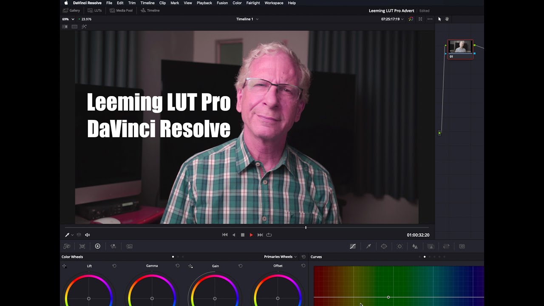Viewport: 544px width, 306px height.
Task: Open the Key palette
Action: pyautogui.click(x=431, y=246)
